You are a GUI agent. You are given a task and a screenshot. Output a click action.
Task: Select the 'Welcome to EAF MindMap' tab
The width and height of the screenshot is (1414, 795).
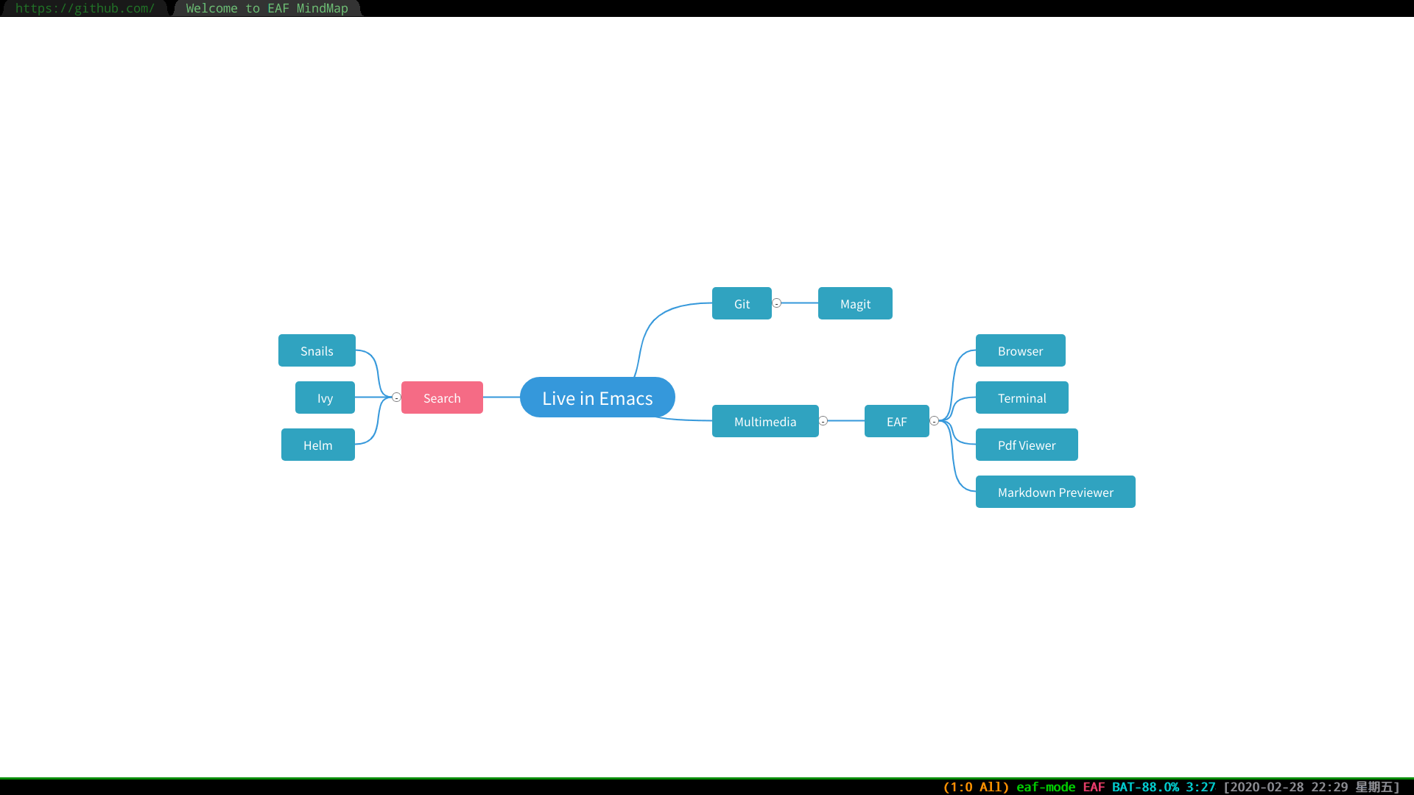[x=266, y=8]
